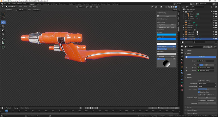Toggle auto keying record button
Image resolution: width=218 pixels, height=117 pixels.
pos(81,108)
